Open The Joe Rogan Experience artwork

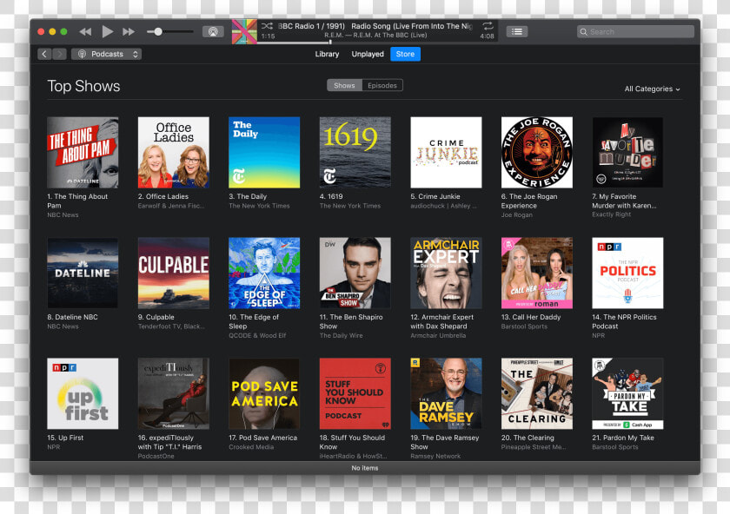point(537,152)
